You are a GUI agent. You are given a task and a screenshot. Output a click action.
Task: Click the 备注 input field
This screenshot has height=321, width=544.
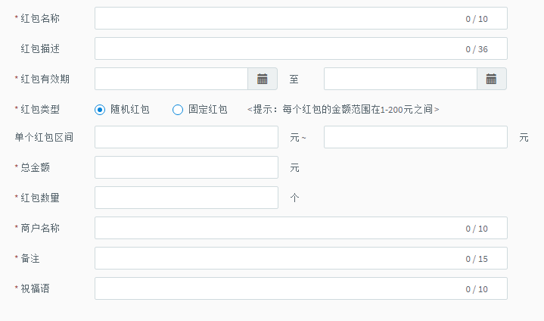[301, 258]
